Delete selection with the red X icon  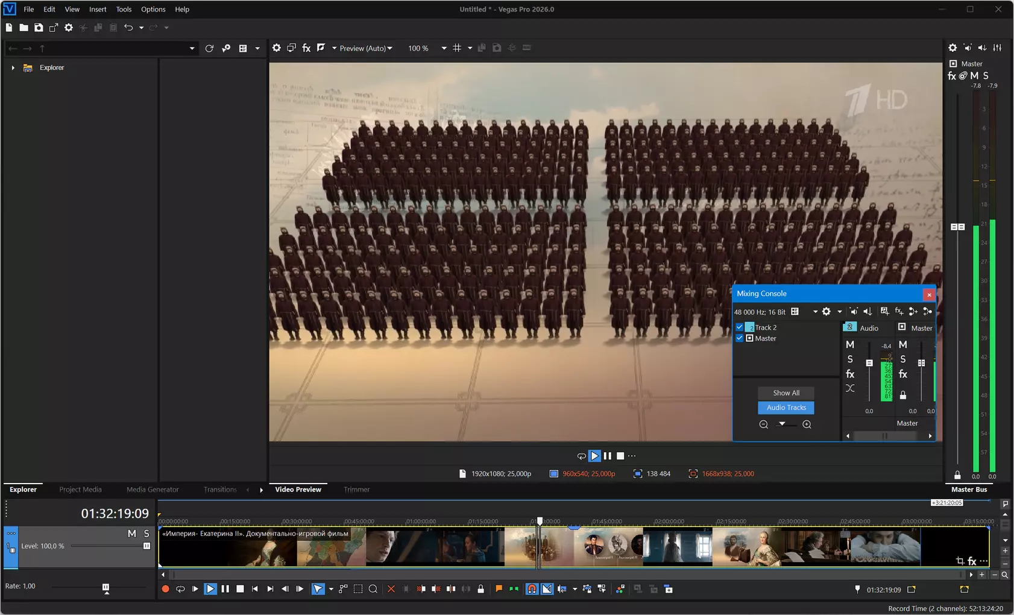391,589
